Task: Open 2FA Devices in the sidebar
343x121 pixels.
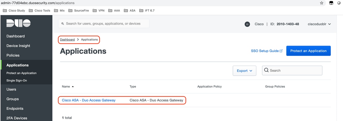Action: coord(17,118)
